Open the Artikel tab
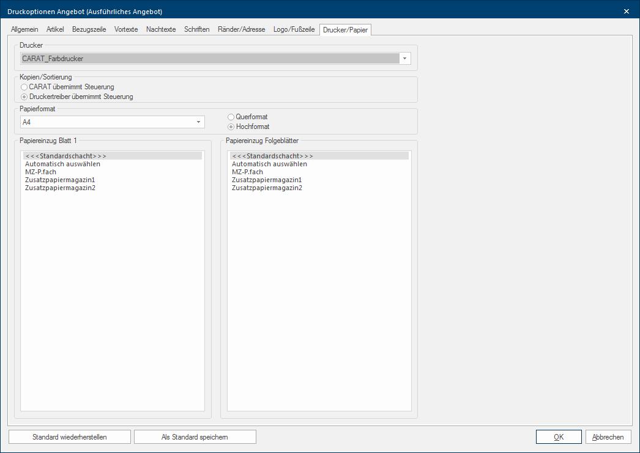 click(55, 29)
